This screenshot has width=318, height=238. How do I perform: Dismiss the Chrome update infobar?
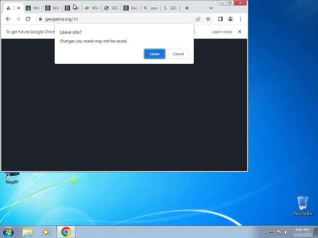click(240, 32)
